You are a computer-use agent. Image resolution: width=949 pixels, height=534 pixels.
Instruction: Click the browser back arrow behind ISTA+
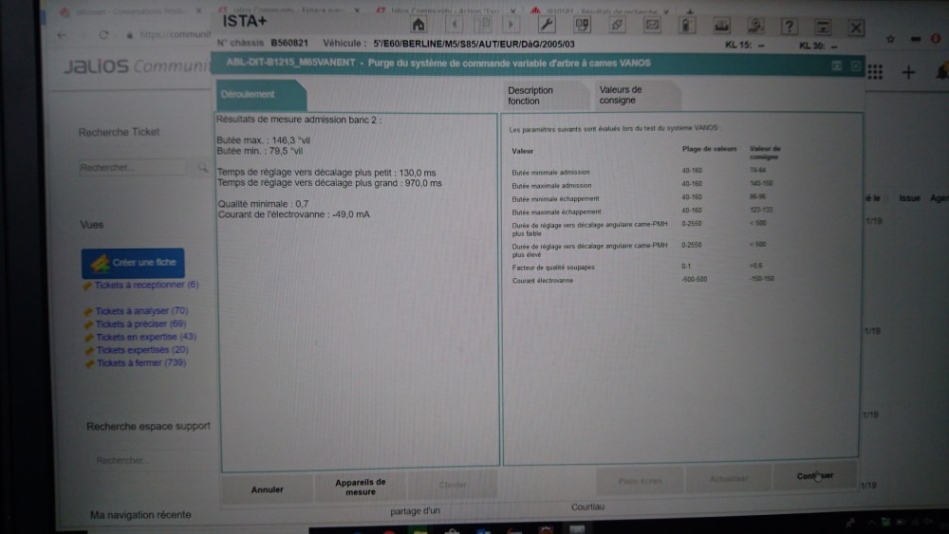(62, 35)
